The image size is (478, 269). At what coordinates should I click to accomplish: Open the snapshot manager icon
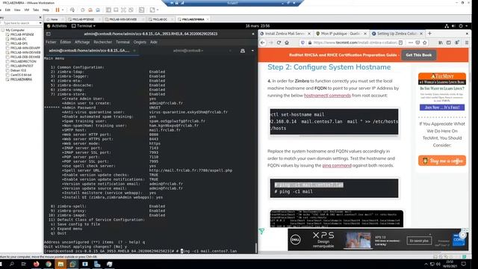pos(98,10)
